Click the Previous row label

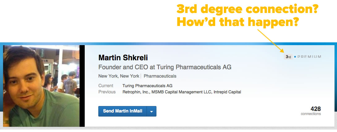point(107,92)
